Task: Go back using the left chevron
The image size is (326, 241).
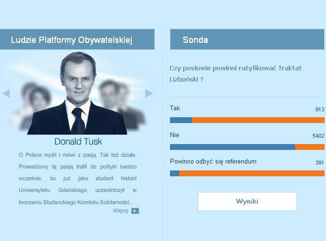Action: point(5,93)
